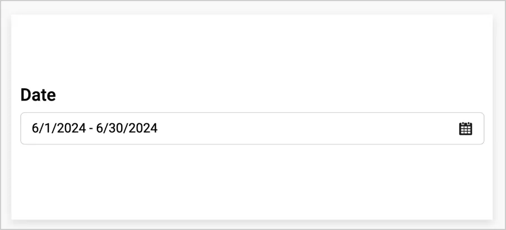Click the year 2024 in the start date
Viewport: 506px width, 230px height.
[x=73, y=128]
